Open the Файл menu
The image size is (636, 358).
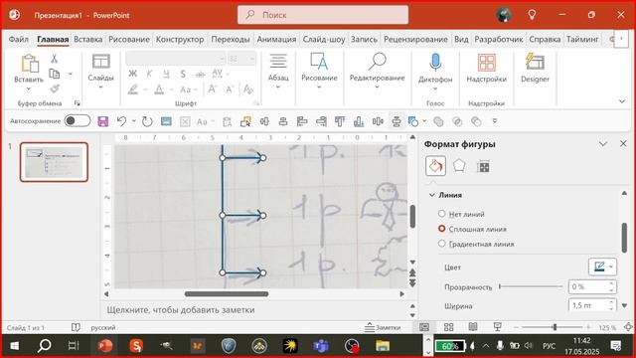point(19,40)
